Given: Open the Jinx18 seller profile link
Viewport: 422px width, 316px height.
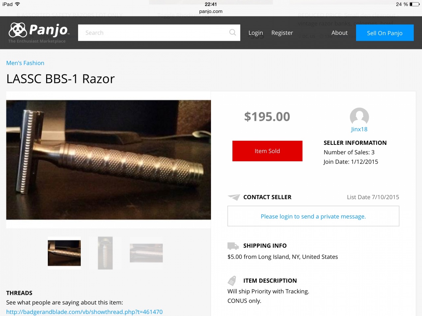Looking at the screenshot, I should click(x=359, y=129).
